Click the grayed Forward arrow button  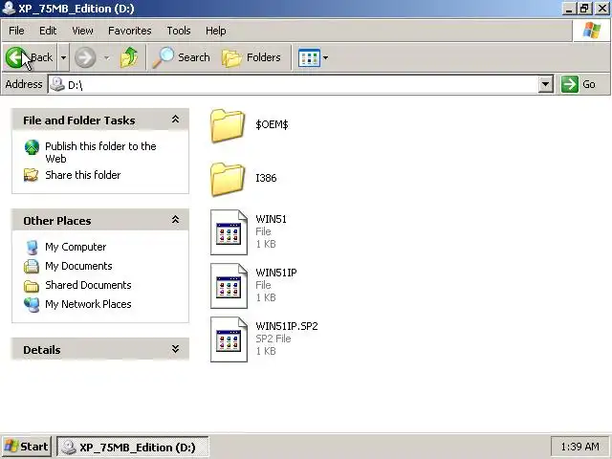click(x=85, y=57)
